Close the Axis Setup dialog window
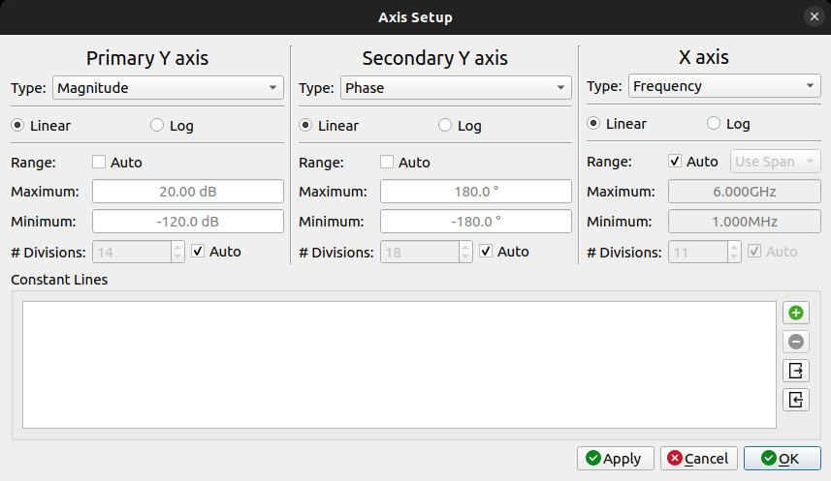 pos(814,17)
